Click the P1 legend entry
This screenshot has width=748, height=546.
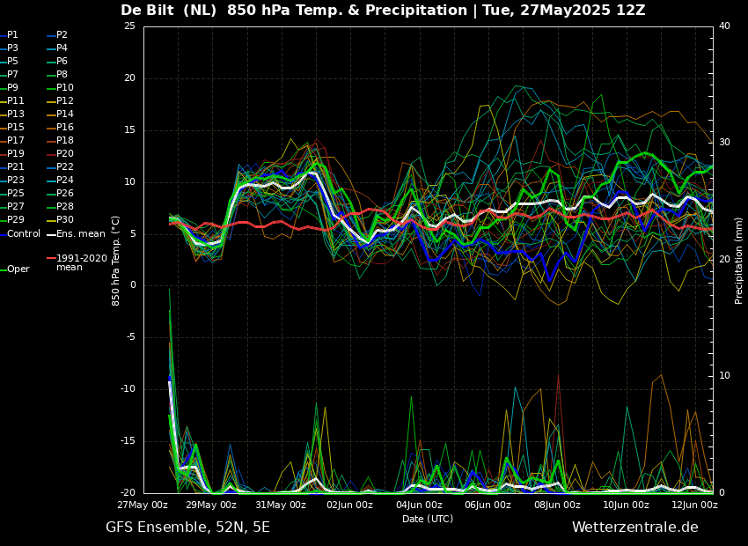pos(10,35)
